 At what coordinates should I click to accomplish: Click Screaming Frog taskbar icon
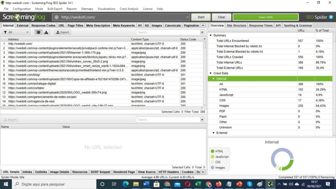pyautogui.click(x=270, y=184)
